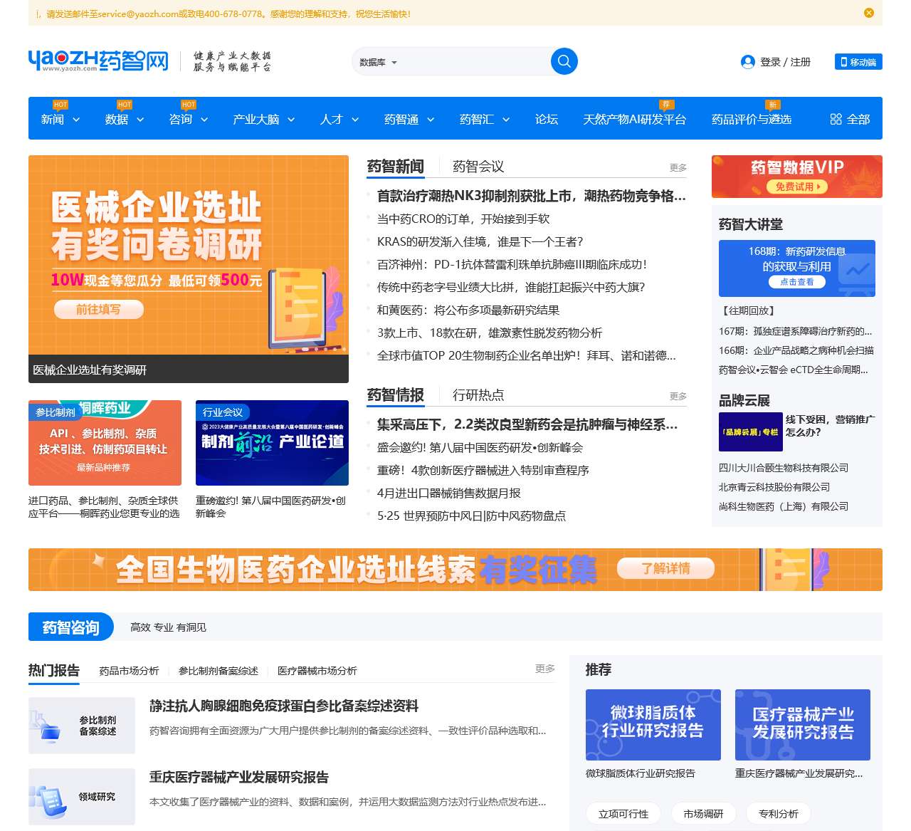The width and height of the screenshot is (911, 831).
Task: Open news 和黄医药：将公布多项最新研究结果
Action: pyautogui.click(x=468, y=310)
